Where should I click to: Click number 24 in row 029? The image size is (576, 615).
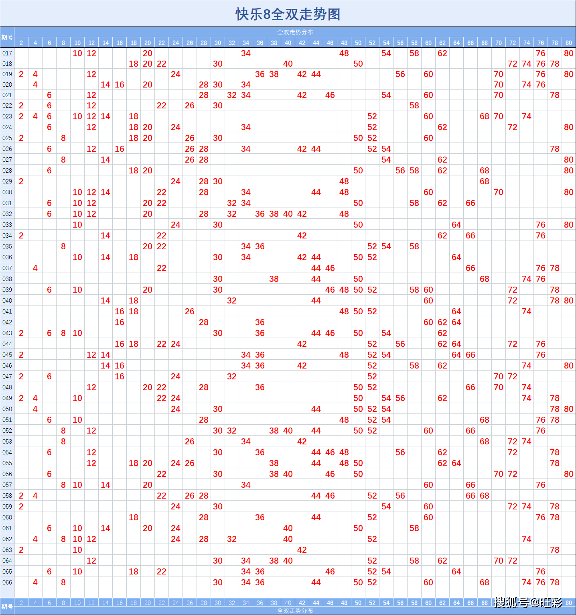[176, 181]
